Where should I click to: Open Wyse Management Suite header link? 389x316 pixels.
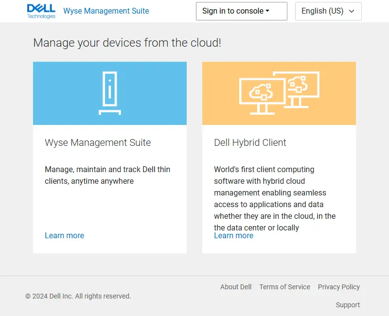click(x=106, y=11)
